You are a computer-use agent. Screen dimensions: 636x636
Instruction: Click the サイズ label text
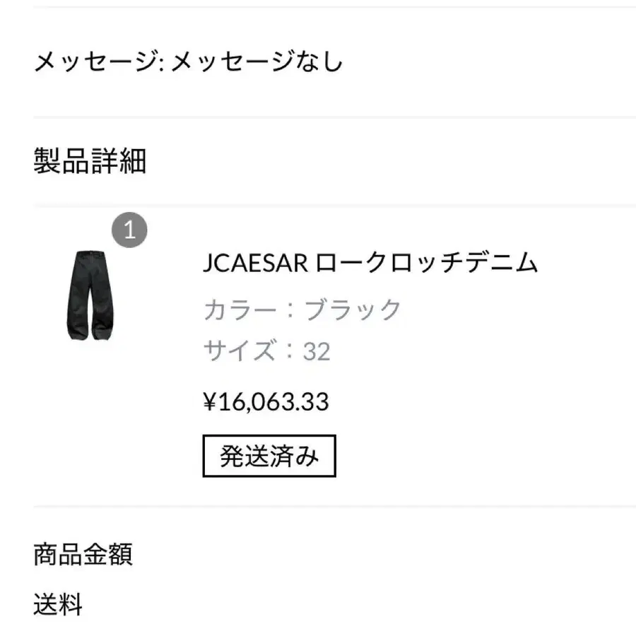240,351
